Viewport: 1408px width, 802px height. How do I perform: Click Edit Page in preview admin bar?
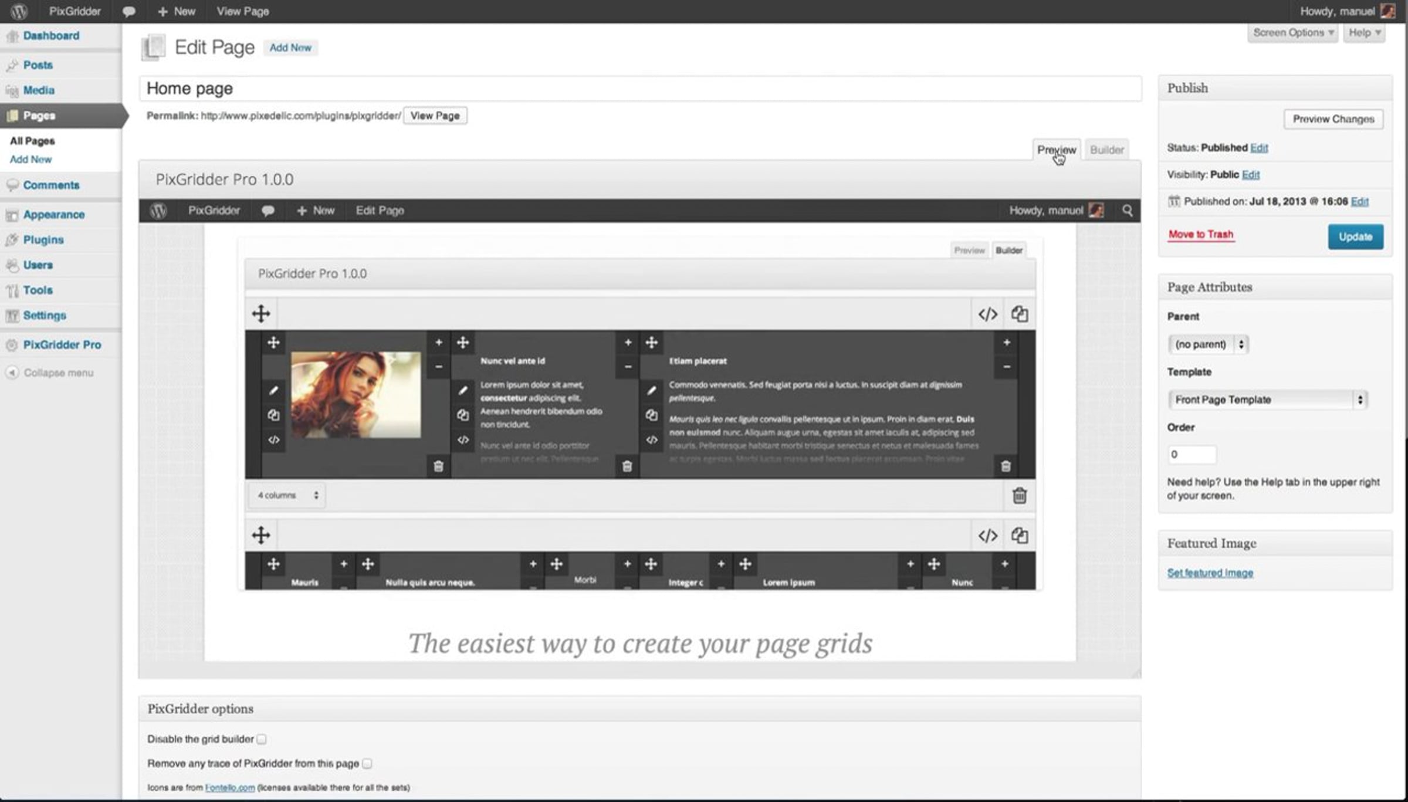click(x=380, y=210)
